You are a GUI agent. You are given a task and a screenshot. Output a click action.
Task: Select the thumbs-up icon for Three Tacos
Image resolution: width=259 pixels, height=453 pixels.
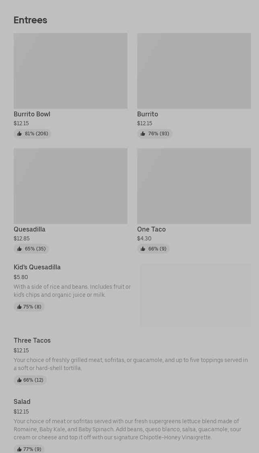(x=19, y=380)
